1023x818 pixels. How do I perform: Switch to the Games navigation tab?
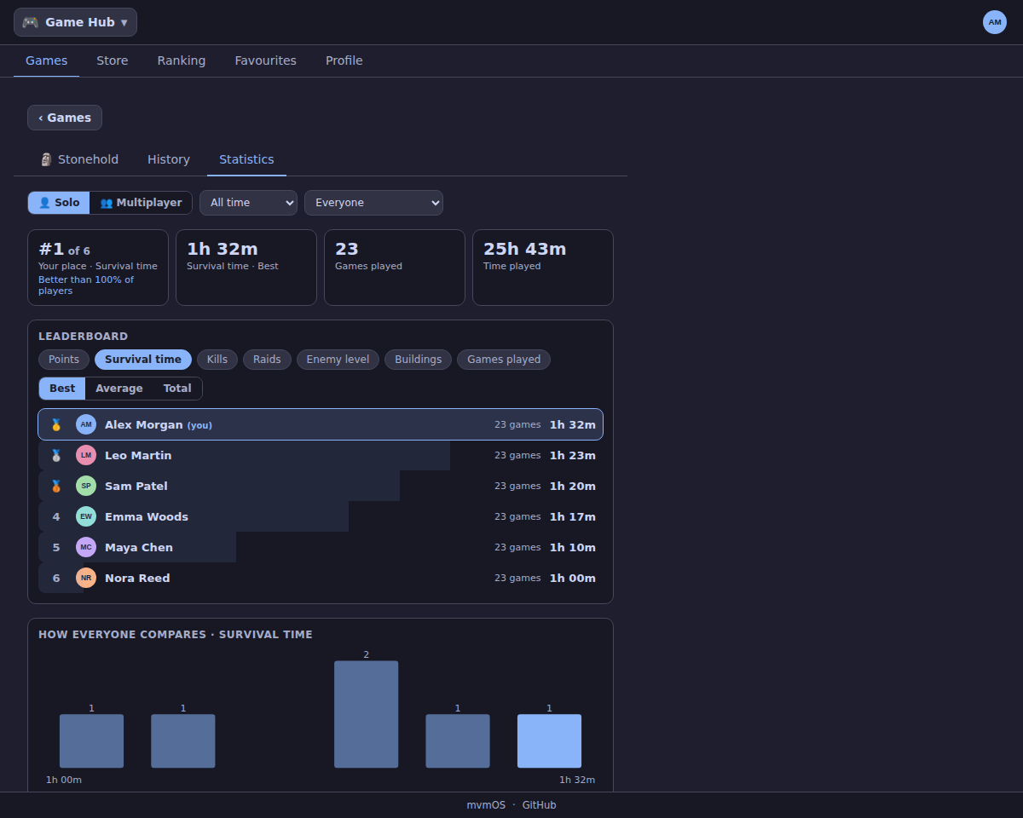[x=46, y=60]
